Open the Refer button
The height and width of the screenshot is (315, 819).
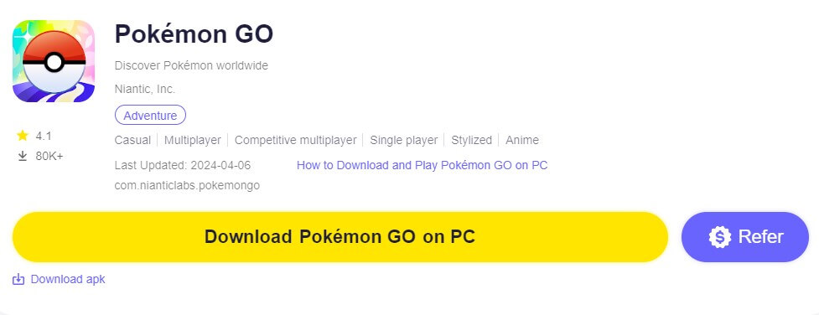click(745, 236)
